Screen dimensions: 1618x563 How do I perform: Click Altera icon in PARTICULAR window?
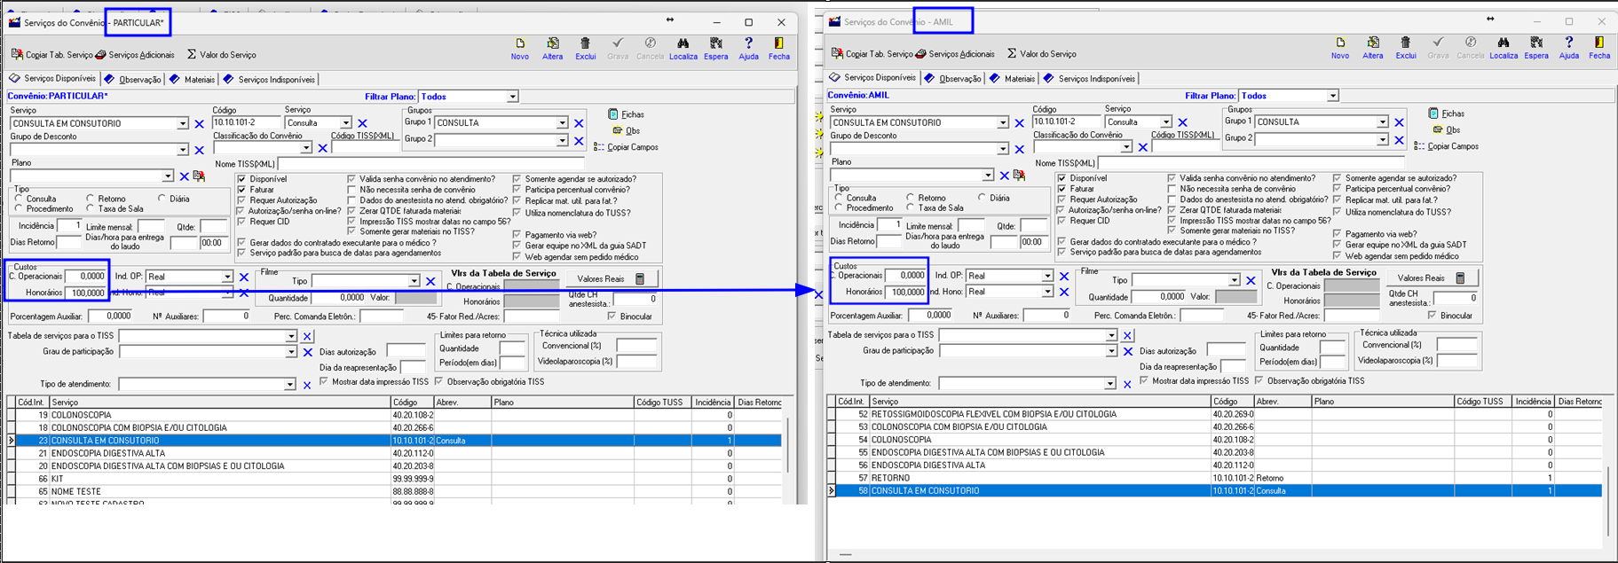tap(552, 49)
